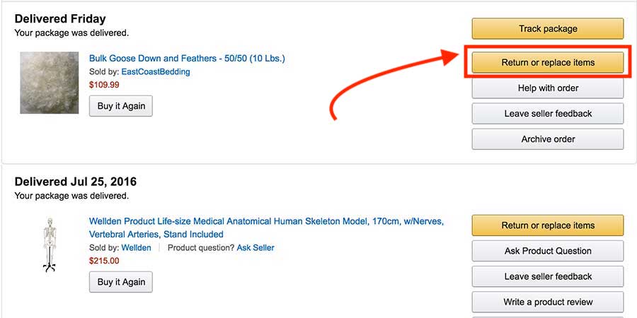Leave seller feedback for Wellden order
Image resolution: width=637 pixels, height=318 pixels.
tap(547, 276)
